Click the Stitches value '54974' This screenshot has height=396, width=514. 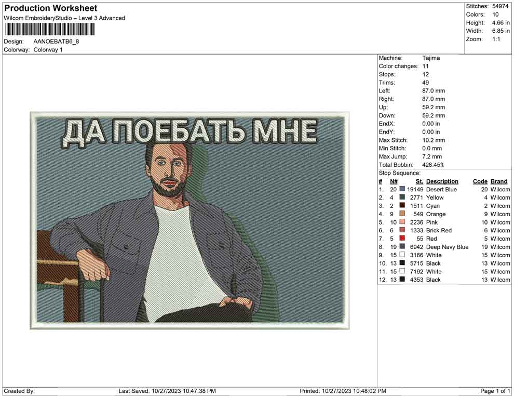[x=500, y=6]
